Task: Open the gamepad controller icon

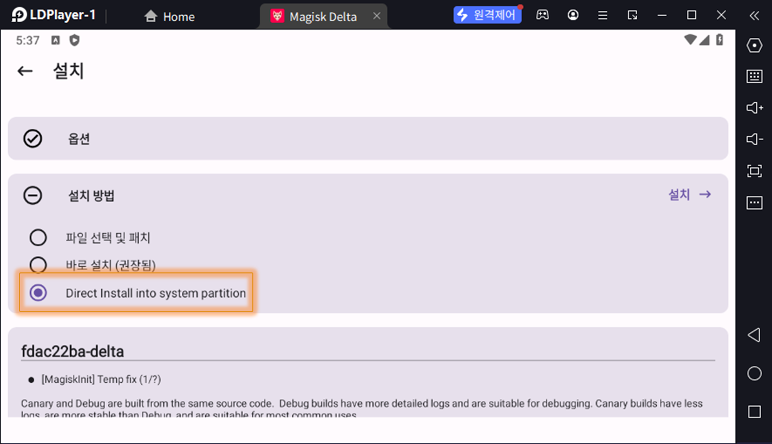Action: [x=542, y=15]
